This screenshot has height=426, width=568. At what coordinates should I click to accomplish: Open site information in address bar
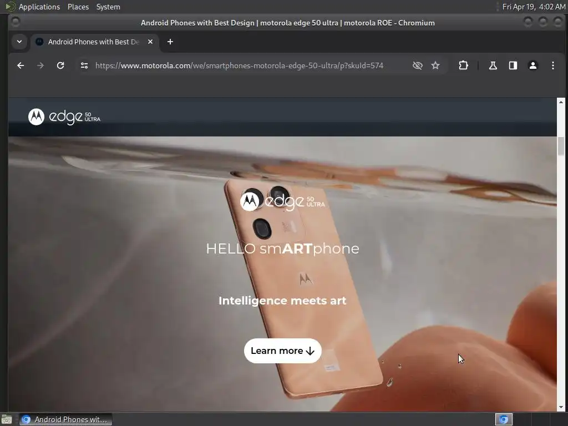point(84,65)
